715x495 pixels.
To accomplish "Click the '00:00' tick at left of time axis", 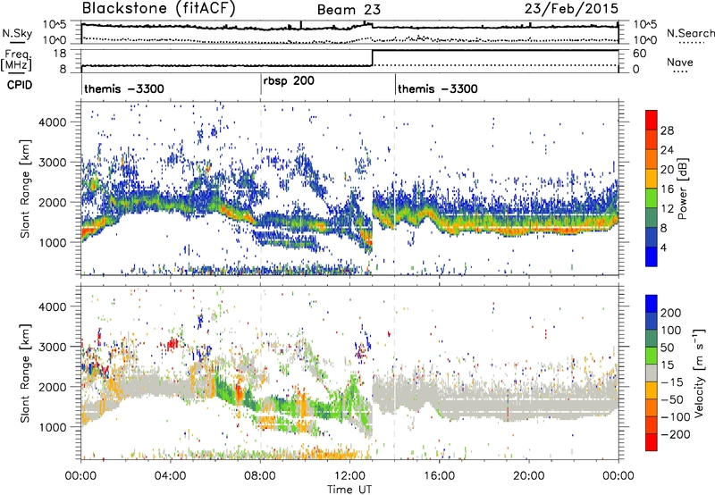I will pyautogui.click(x=80, y=476).
